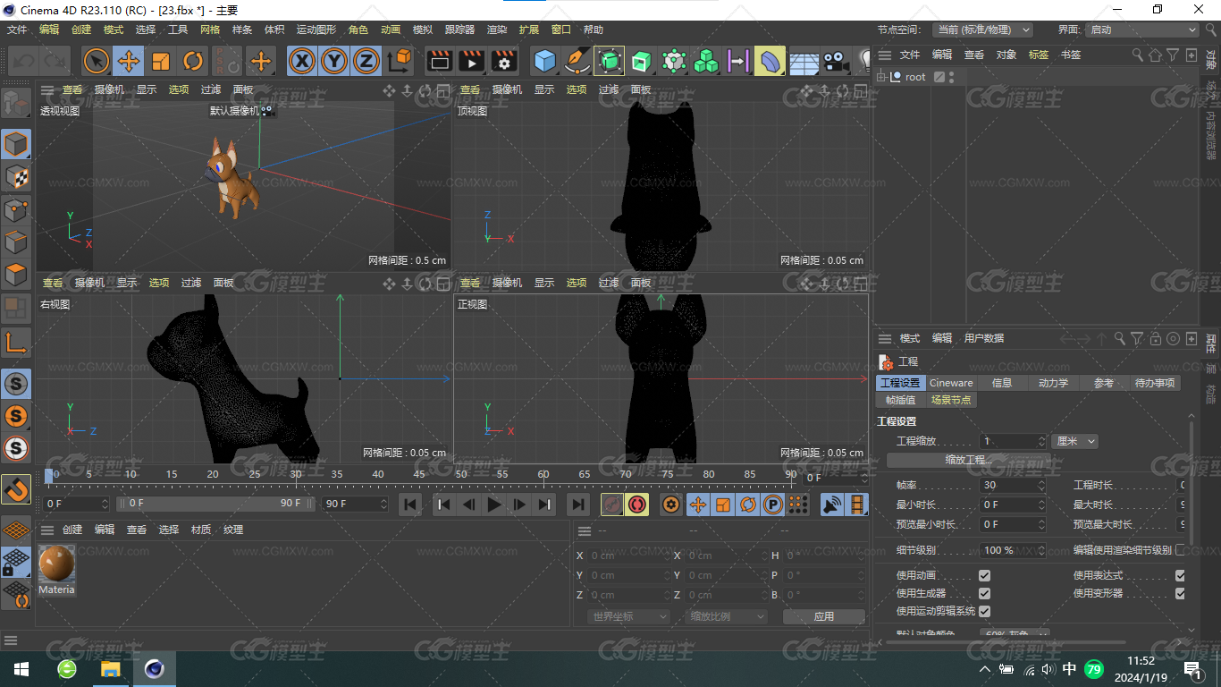Open the 渲染 menu
Screen dimensions: 1221x687
497,30
